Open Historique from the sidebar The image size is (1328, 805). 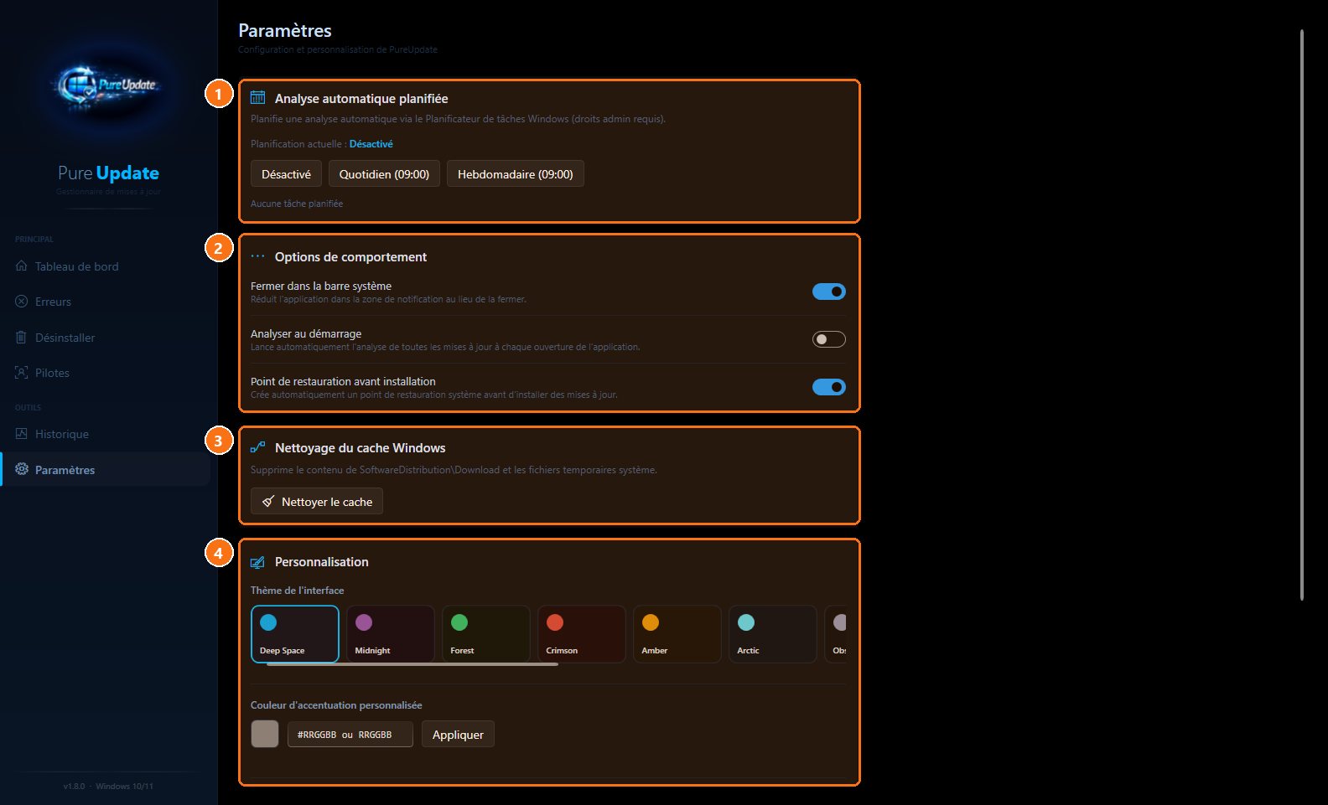point(106,434)
